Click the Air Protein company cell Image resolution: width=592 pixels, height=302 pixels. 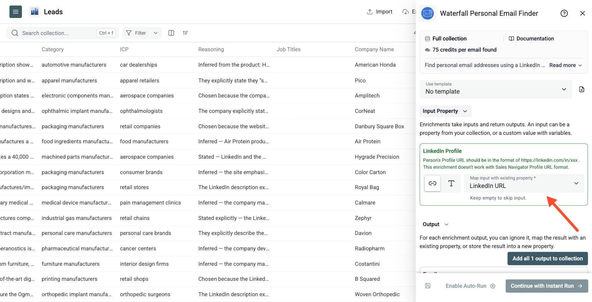pos(368,141)
